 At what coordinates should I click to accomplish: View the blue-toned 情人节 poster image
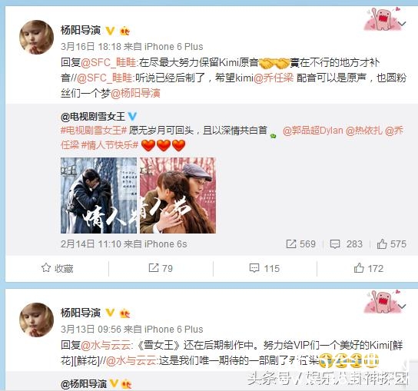pyautogui.click(x=98, y=195)
